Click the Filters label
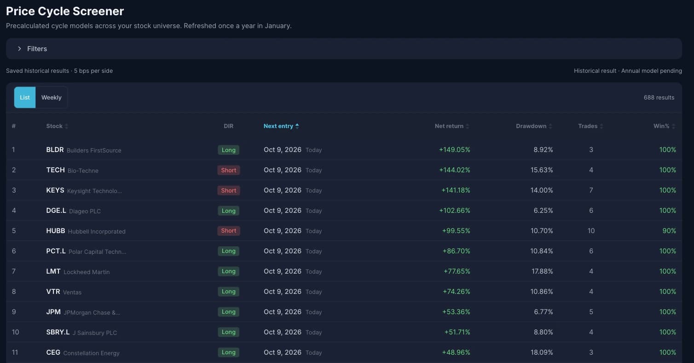Image resolution: width=694 pixels, height=363 pixels. [x=37, y=49]
